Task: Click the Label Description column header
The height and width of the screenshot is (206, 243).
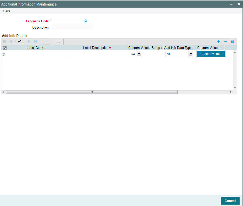Action: coord(97,48)
